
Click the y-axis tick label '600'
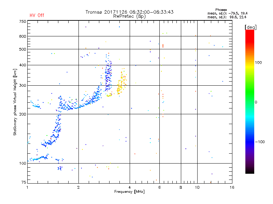pos(23,36)
